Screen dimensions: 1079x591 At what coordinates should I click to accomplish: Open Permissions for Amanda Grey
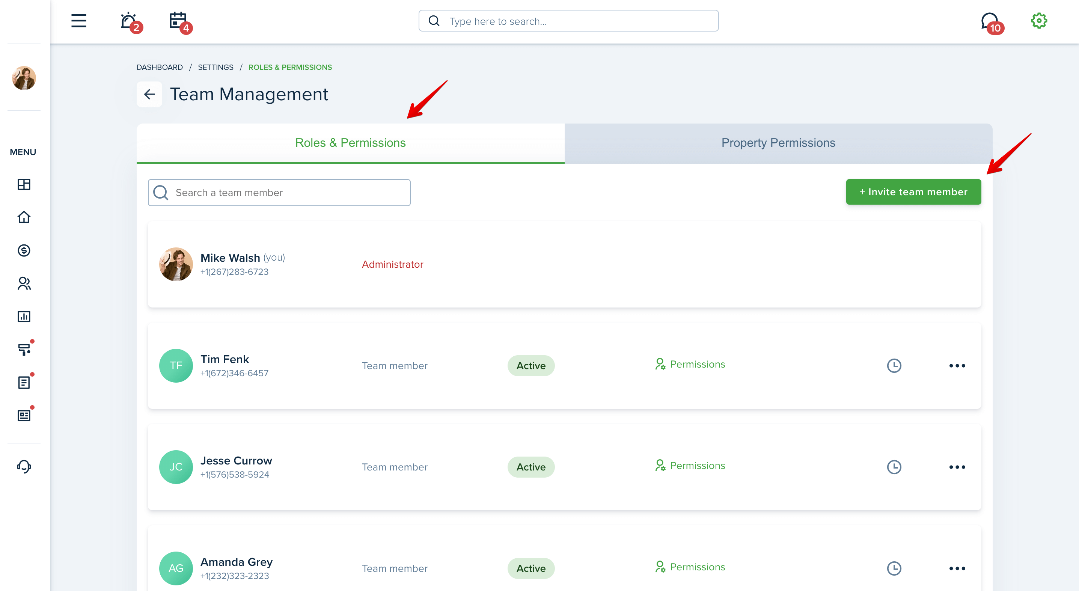(690, 567)
